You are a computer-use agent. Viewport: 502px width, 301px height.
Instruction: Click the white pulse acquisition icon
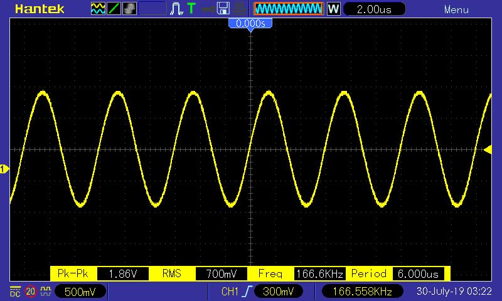(x=176, y=9)
